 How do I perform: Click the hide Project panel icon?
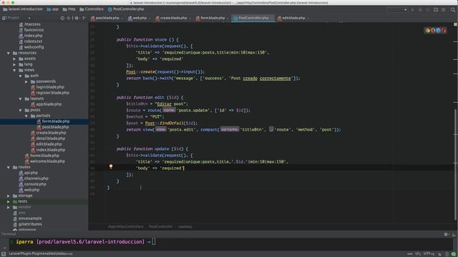(84, 18)
